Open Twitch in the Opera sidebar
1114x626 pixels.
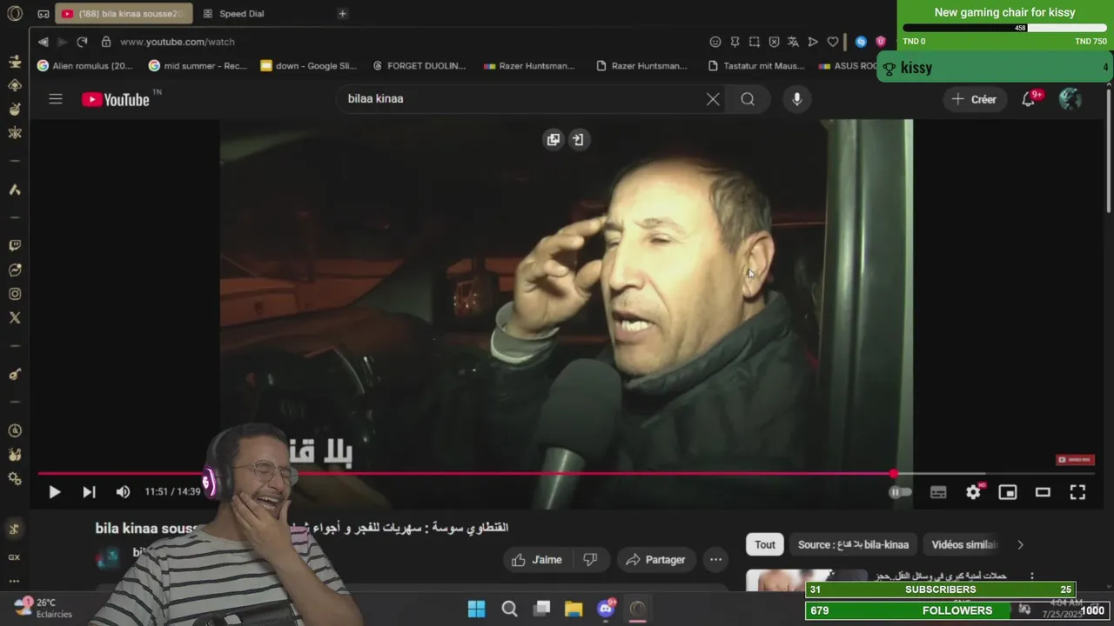point(14,246)
